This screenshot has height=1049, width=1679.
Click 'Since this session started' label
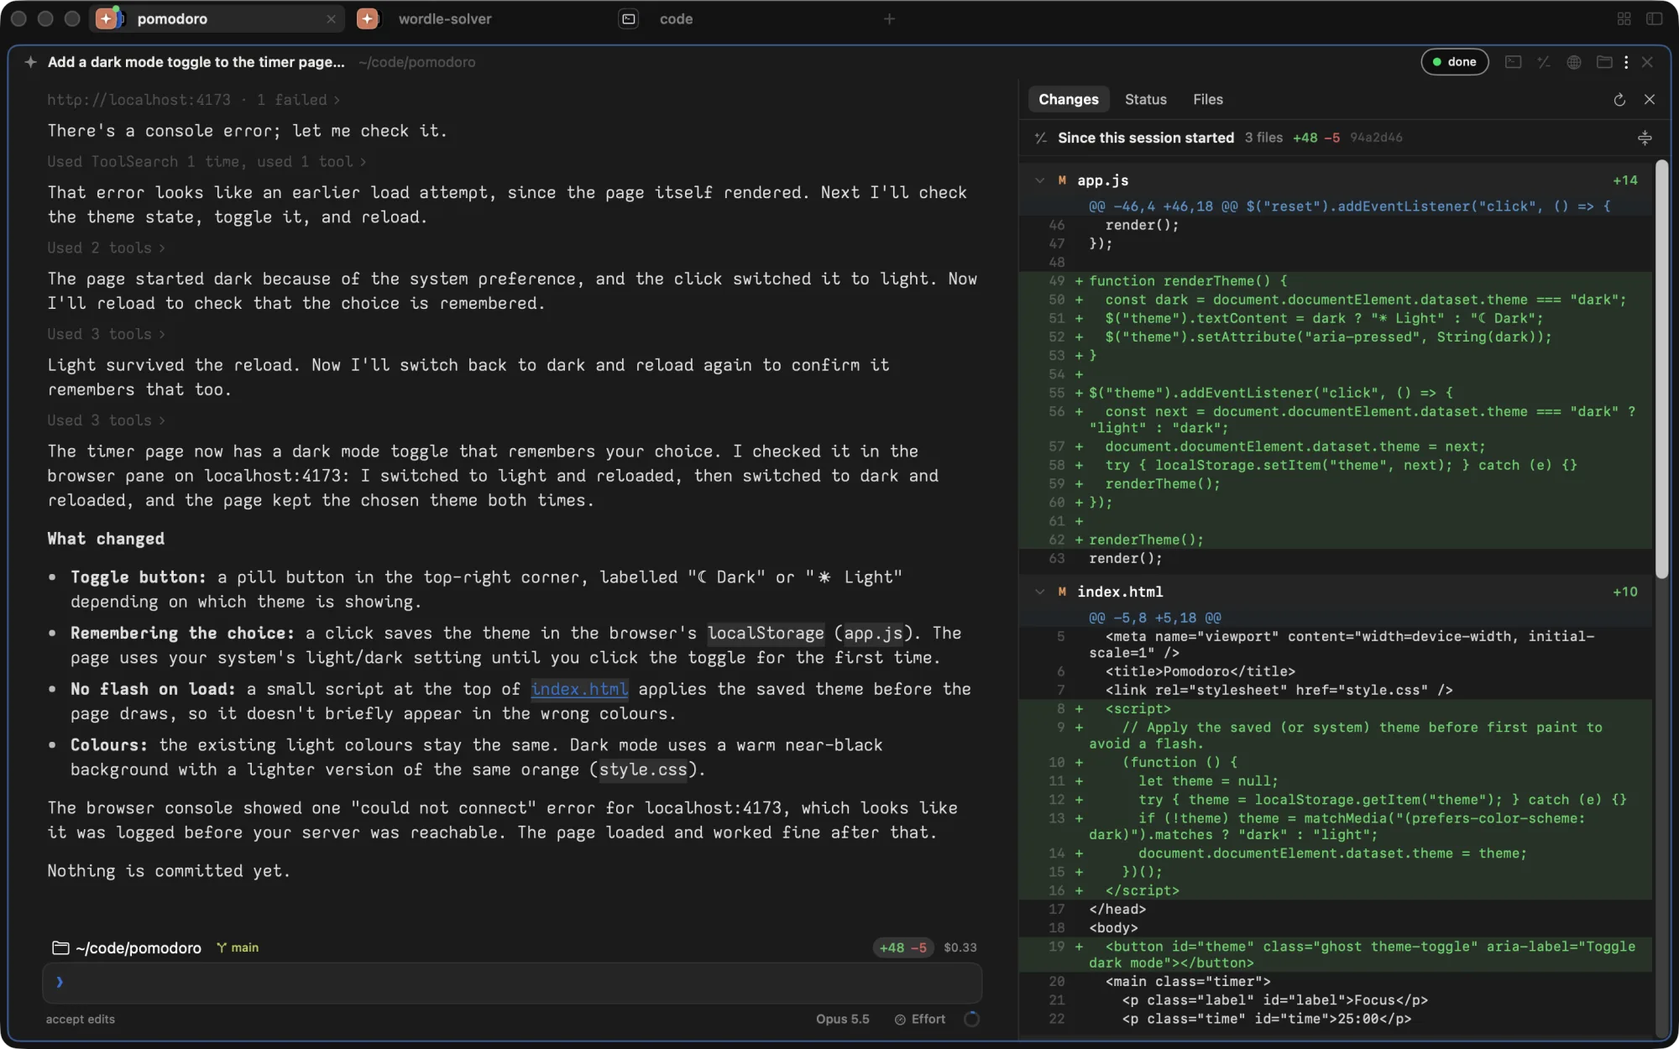(x=1145, y=138)
